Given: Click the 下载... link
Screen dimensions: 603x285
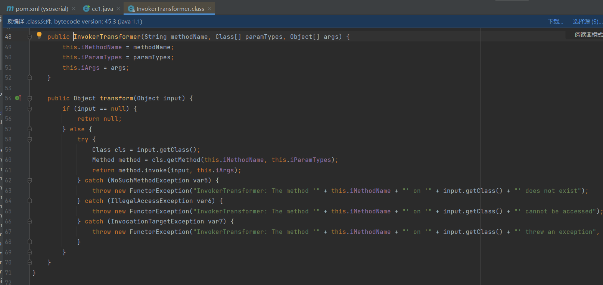Looking at the screenshot, I should 556,22.
